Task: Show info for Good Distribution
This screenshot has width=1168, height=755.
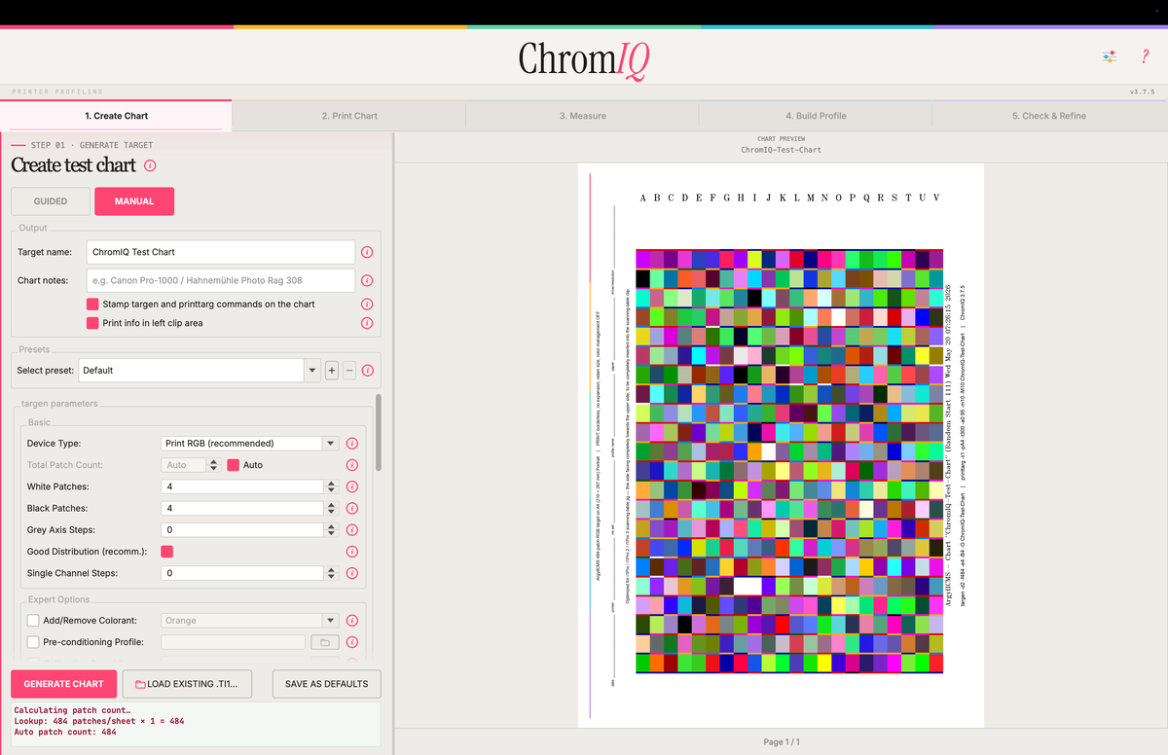Action: [352, 552]
